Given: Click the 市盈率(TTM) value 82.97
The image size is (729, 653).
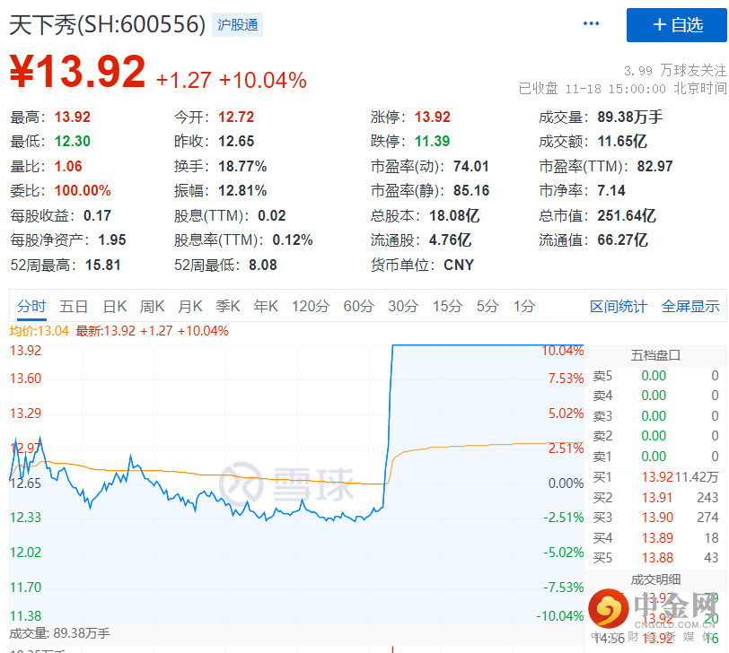Looking at the screenshot, I should coord(655,166).
